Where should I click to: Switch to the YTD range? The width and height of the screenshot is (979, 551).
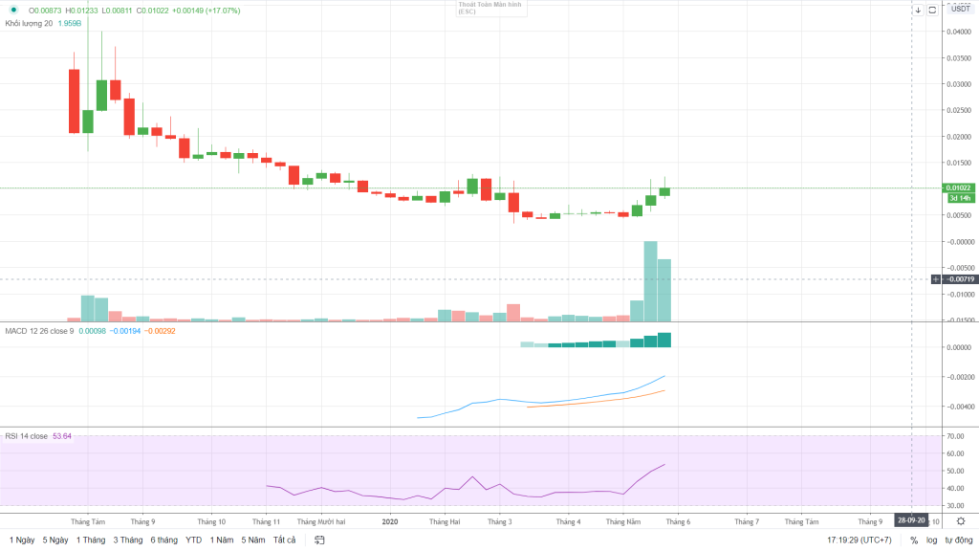193,540
